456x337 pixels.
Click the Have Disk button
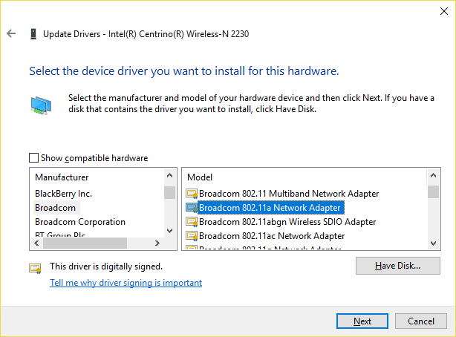click(x=398, y=266)
